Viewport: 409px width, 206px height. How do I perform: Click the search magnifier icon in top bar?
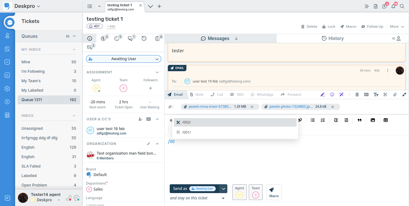402,6
